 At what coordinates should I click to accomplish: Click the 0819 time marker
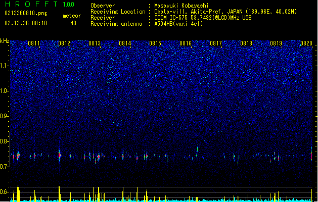(276, 43)
